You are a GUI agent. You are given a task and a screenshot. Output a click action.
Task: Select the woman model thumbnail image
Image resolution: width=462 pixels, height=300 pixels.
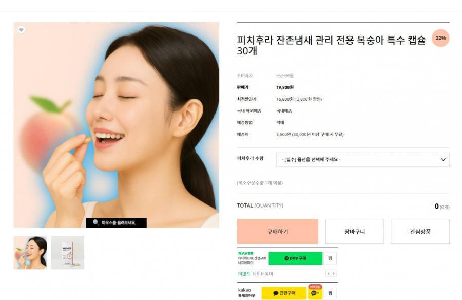30,253
